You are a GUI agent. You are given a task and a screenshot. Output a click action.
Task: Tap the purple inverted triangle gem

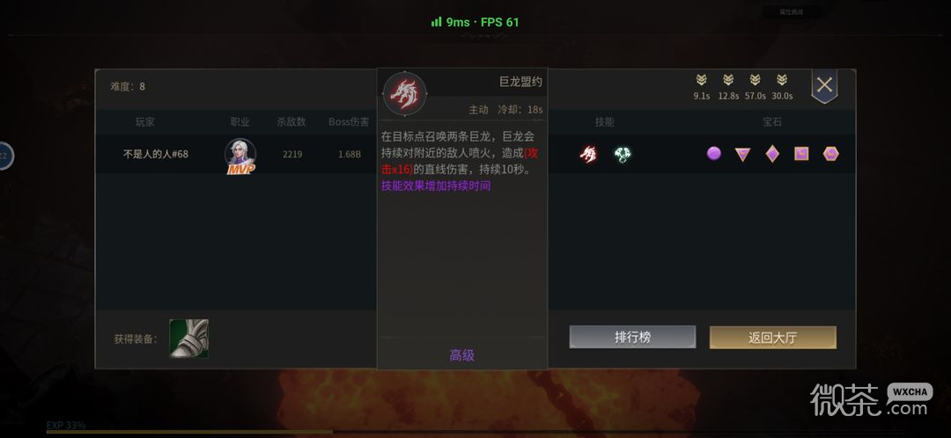[x=742, y=155]
